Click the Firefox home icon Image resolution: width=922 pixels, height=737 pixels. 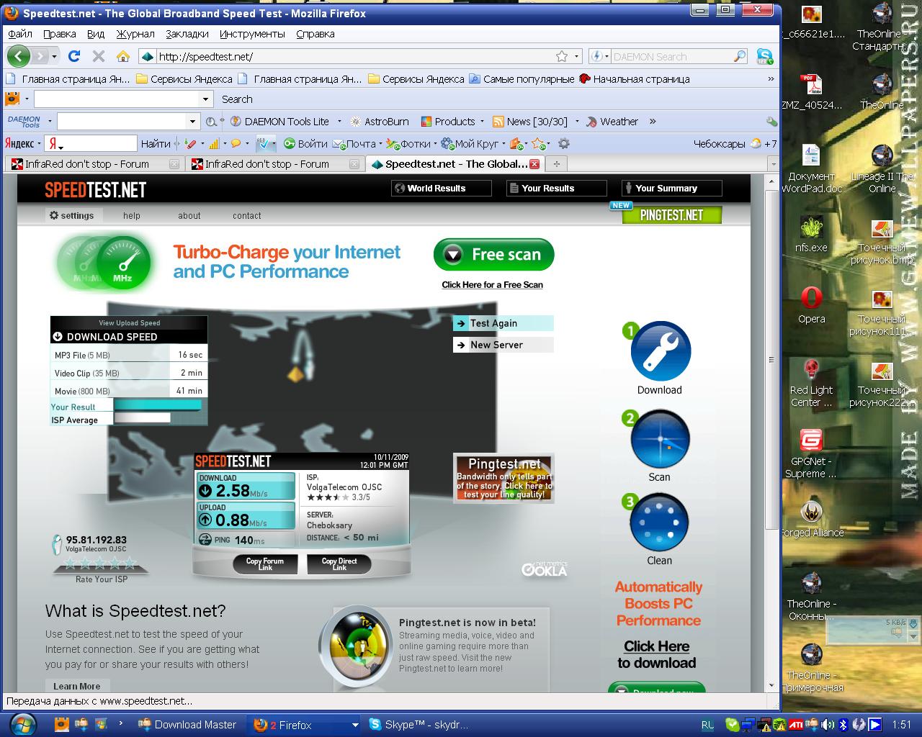click(x=123, y=56)
